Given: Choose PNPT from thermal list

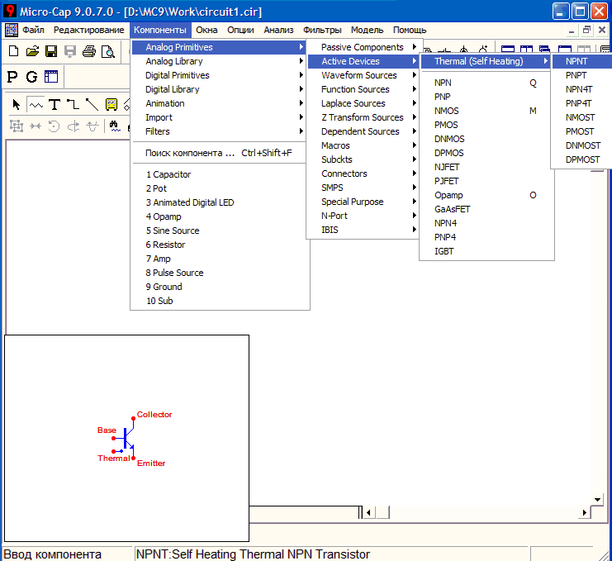Looking at the screenshot, I should pyautogui.click(x=581, y=75).
